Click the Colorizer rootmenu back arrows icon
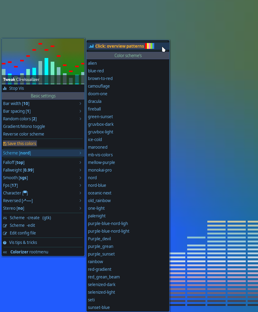This screenshot has height=312, width=258. [x=5, y=252]
